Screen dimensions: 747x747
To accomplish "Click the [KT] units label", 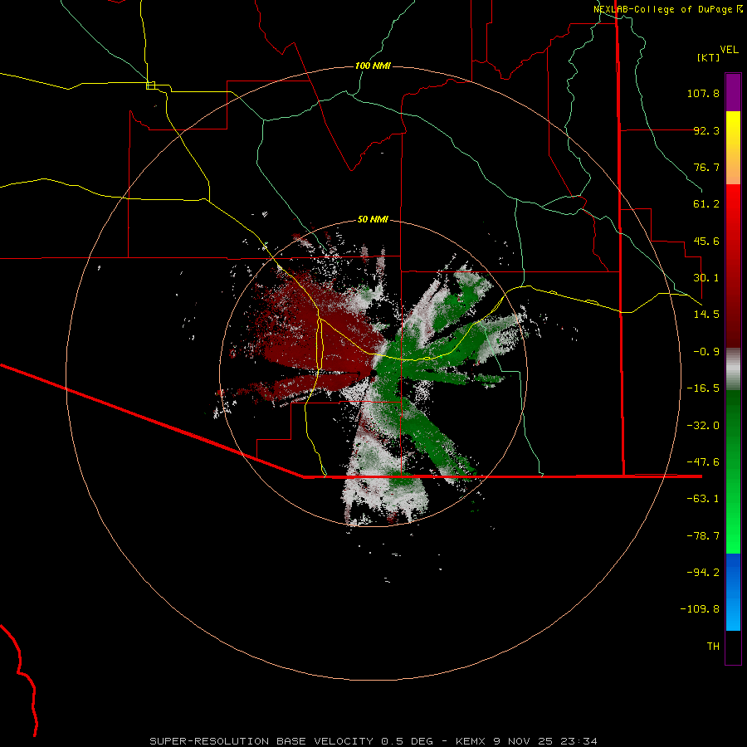I will click(x=709, y=57).
